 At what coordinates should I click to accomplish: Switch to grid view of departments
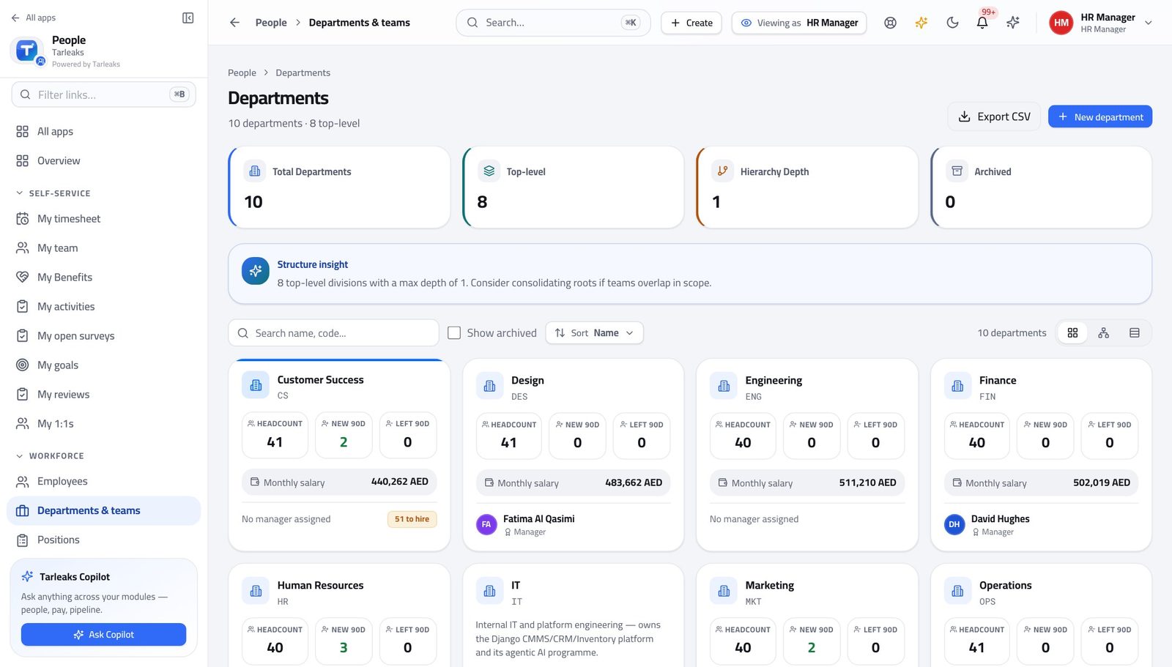tap(1072, 333)
